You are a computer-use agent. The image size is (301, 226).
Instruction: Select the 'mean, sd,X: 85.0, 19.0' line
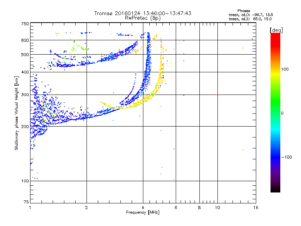250,19
